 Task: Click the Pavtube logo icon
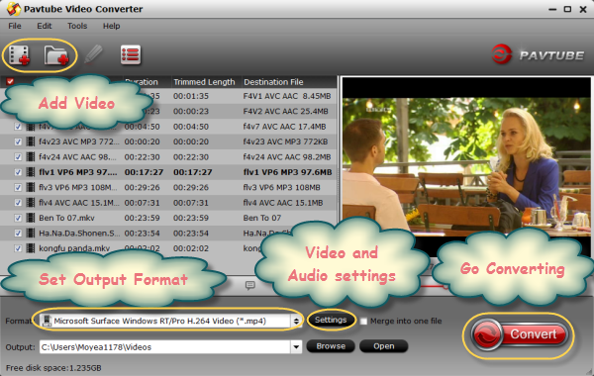(502, 54)
